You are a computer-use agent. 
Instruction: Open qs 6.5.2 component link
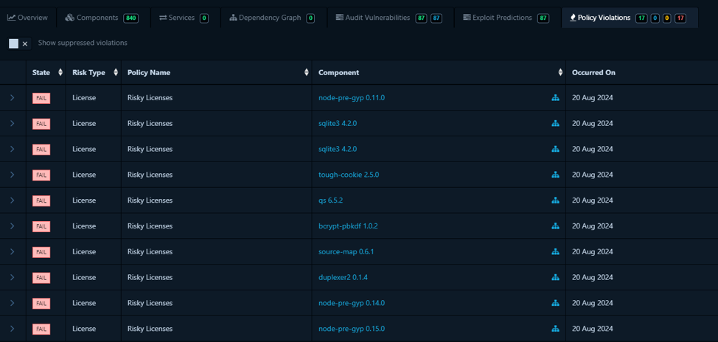pos(331,200)
